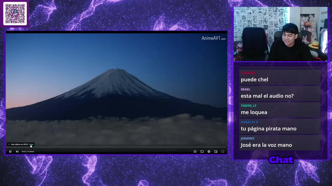The height and width of the screenshot is (186, 332).
Task: Pause the video playback
Action: pyautogui.click(x=10, y=152)
